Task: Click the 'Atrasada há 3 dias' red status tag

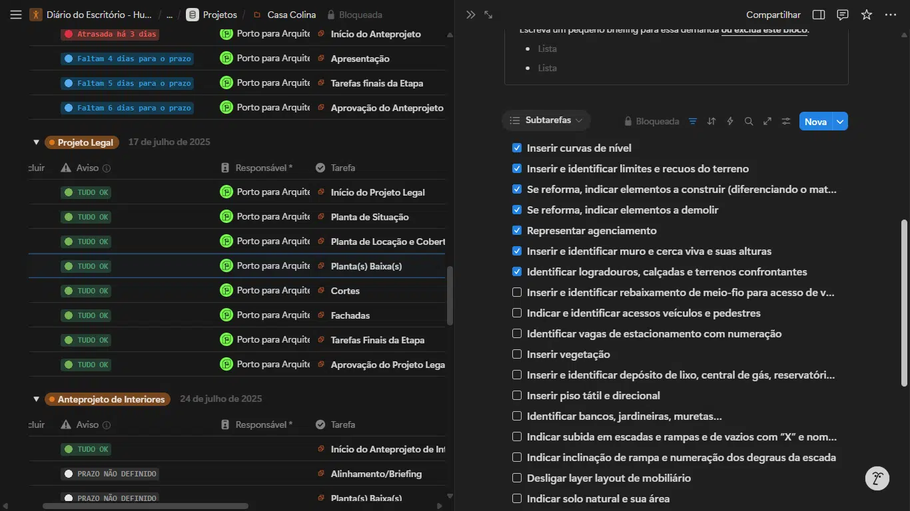Action: (110, 34)
